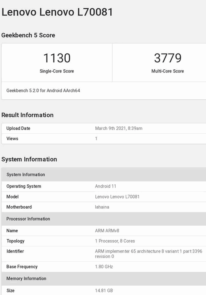Viewport: 206px width, 295px height.
Task: Select the Model value 'Lenovo Lenovo L70081'
Action: point(117,197)
